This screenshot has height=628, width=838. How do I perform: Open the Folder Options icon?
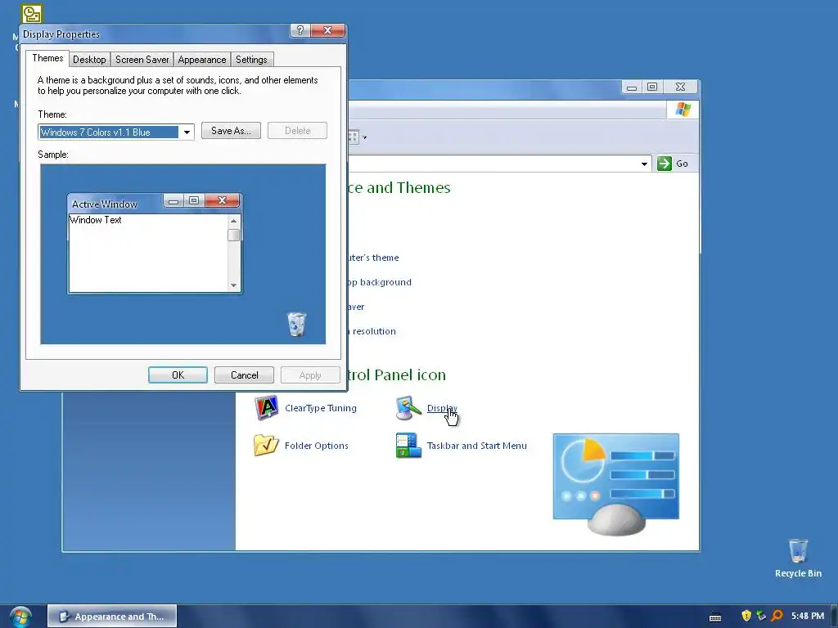pos(266,446)
